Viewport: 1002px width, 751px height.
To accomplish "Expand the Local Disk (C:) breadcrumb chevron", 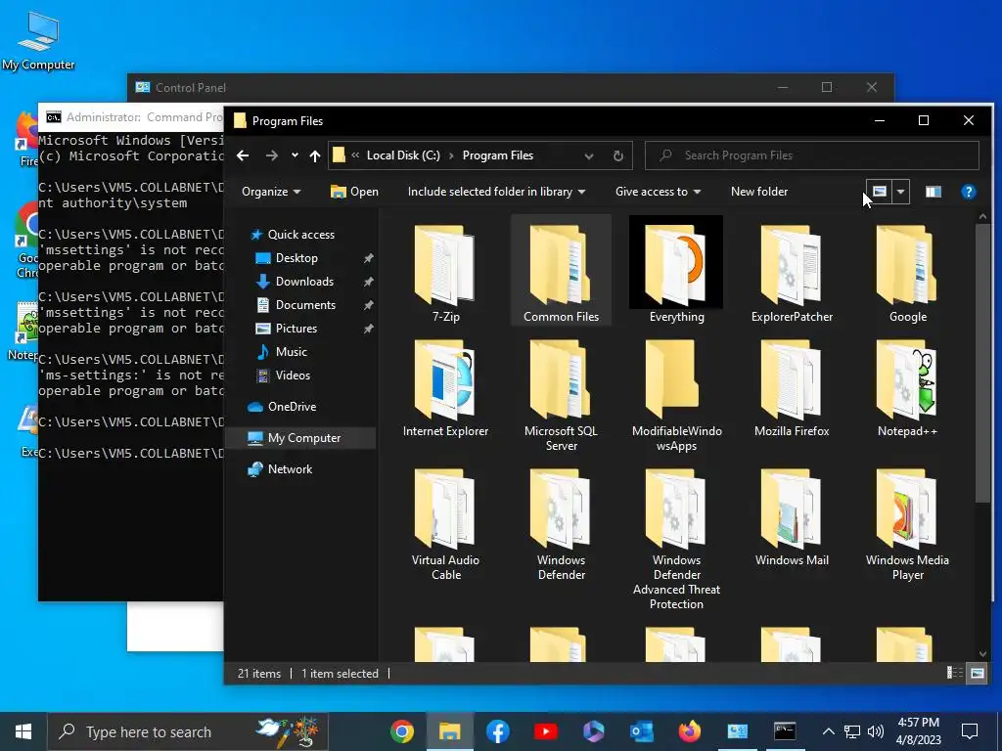I will pyautogui.click(x=451, y=155).
